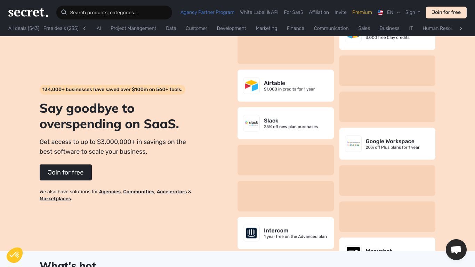Open White Label & API page
475x267 pixels.
(x=259, y=12)
